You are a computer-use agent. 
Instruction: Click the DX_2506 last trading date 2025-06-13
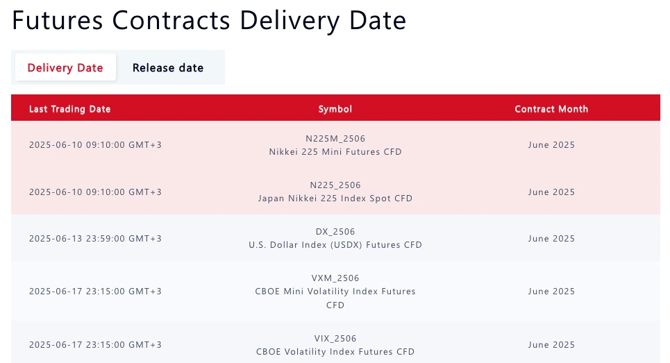point(95,238)
